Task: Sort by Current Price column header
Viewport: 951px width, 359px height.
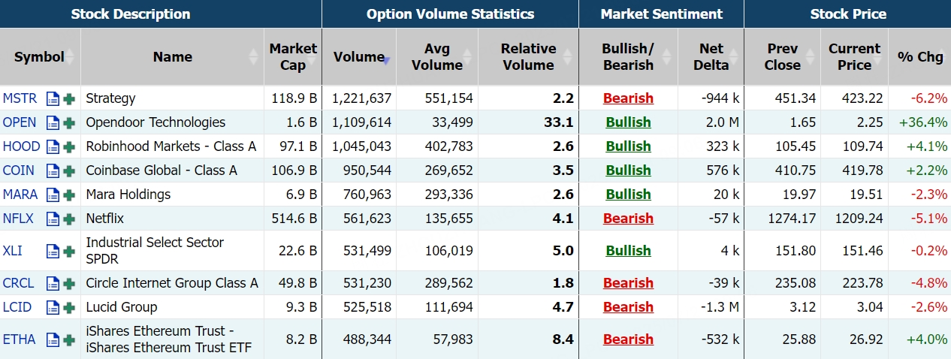Action: (x=854, y=57)
